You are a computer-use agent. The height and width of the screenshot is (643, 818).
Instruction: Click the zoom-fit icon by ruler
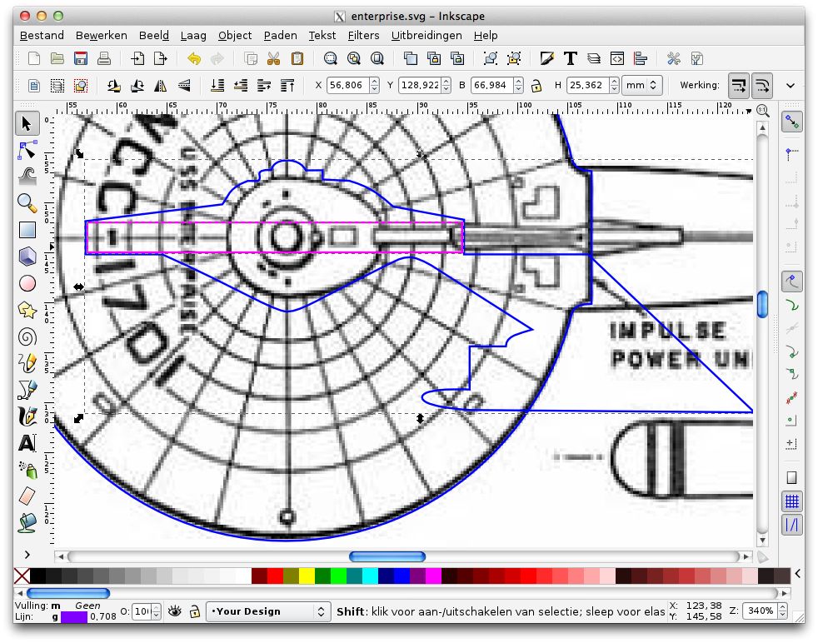pyautogui.click(x=763, y=110)
